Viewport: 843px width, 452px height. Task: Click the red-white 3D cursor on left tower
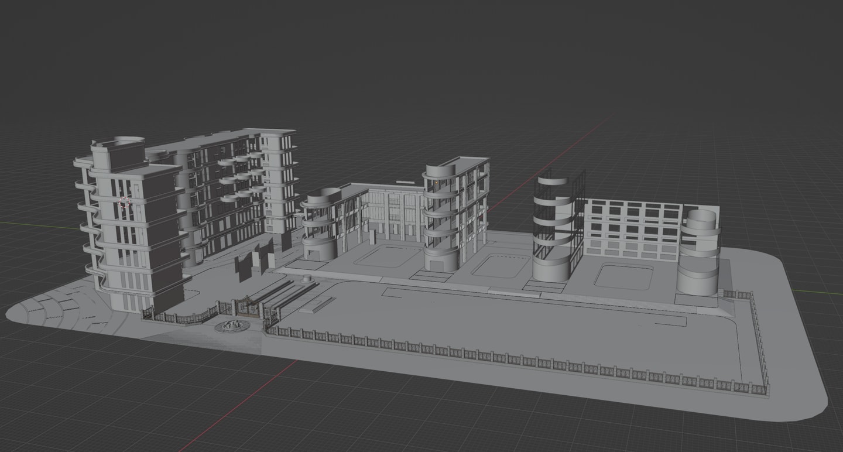(124, 203)
